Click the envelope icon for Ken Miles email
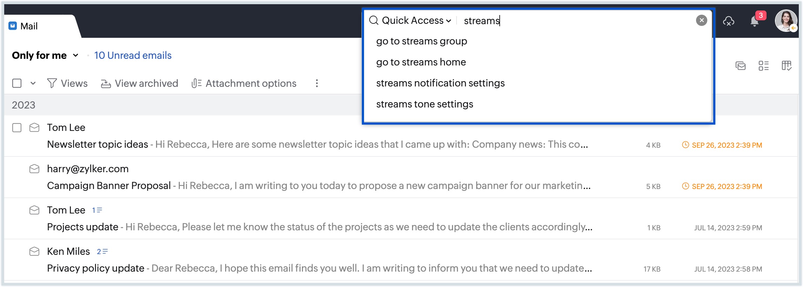The image size is (803, 287). point(34,252)
